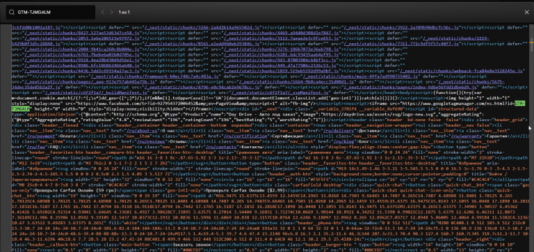Focus the search field containing GTM-TJMG4LM

click(x=51, y=13)
